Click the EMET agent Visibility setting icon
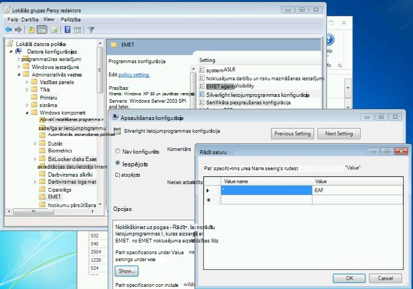 point(202,86)
